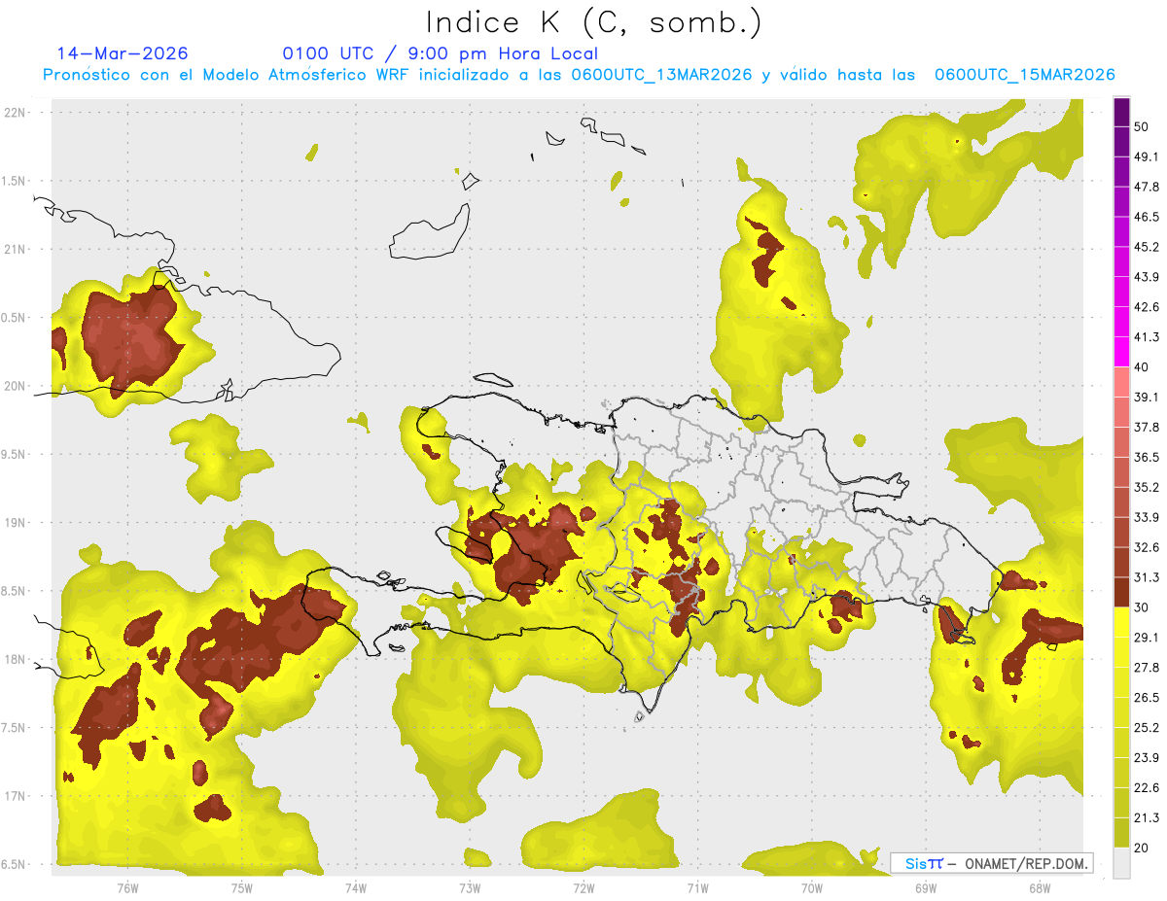Click the '68W' longitude label

1039,888
